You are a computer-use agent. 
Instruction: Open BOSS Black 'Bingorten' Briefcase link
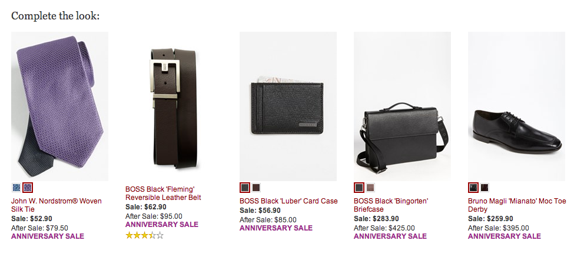click(391, 205)
